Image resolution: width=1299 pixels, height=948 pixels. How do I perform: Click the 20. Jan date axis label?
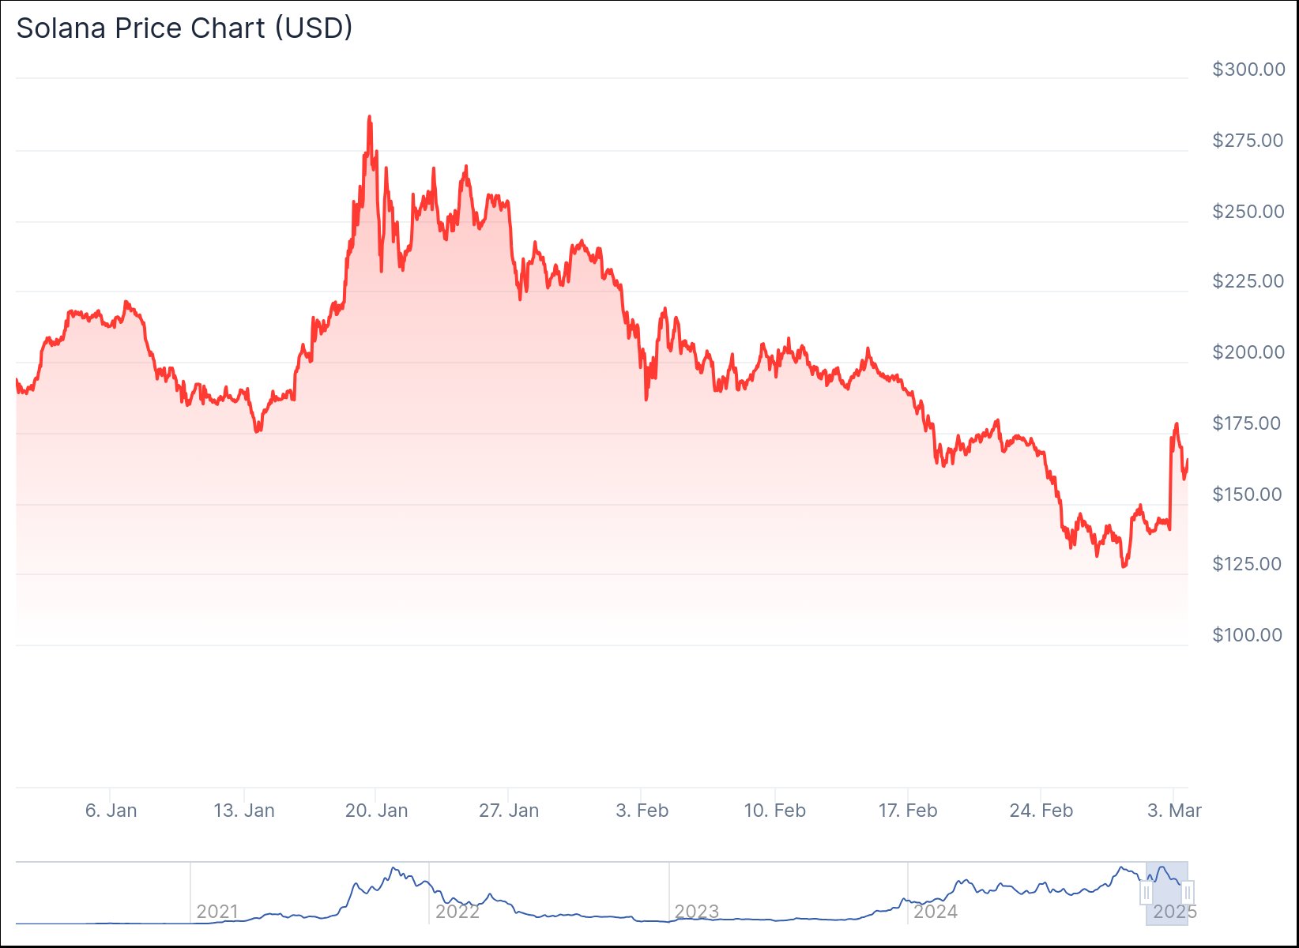(377, 811)
